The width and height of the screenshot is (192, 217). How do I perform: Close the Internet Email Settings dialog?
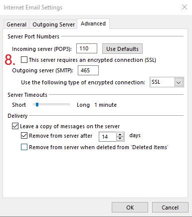(x=185, y=7)
